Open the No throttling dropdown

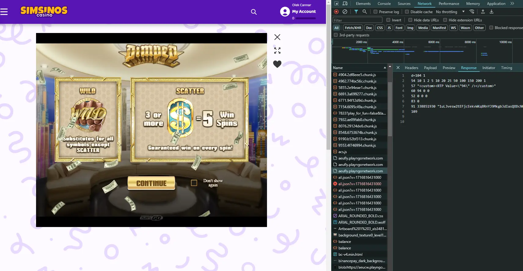(x=450, y=12)
